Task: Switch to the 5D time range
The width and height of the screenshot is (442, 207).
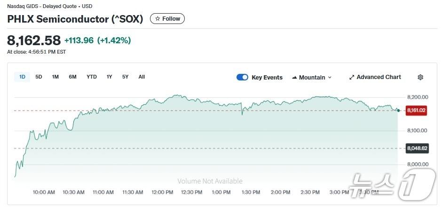Action: [x=39, y=77]
